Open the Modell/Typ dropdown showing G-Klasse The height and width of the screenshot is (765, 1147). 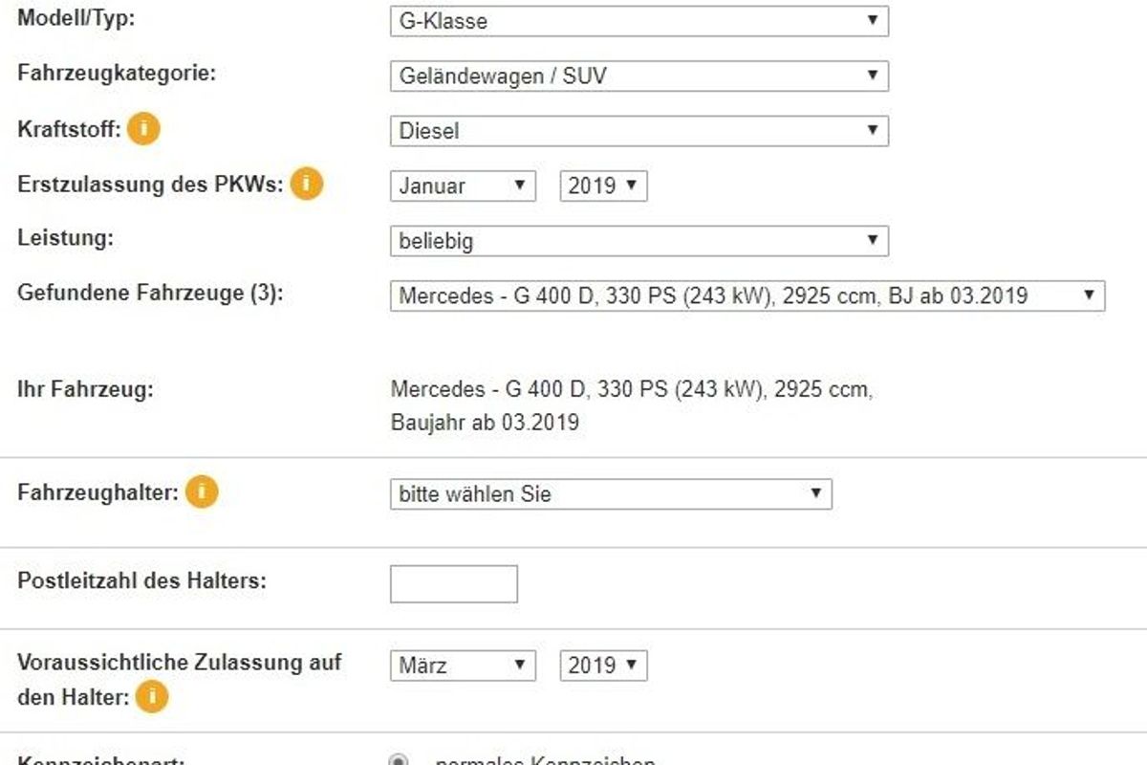pyautogui.click(x=638, y=21)
